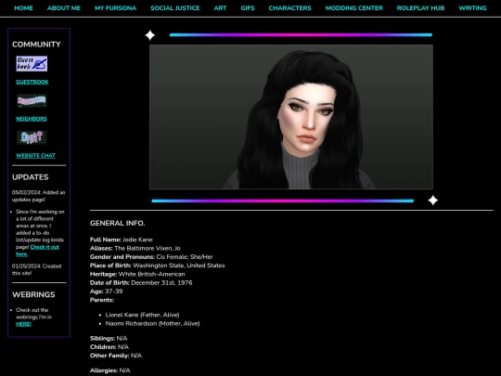
Task: Click the 'Date of Birth: December 31st, 1976' line
Action: coord(141,283)
